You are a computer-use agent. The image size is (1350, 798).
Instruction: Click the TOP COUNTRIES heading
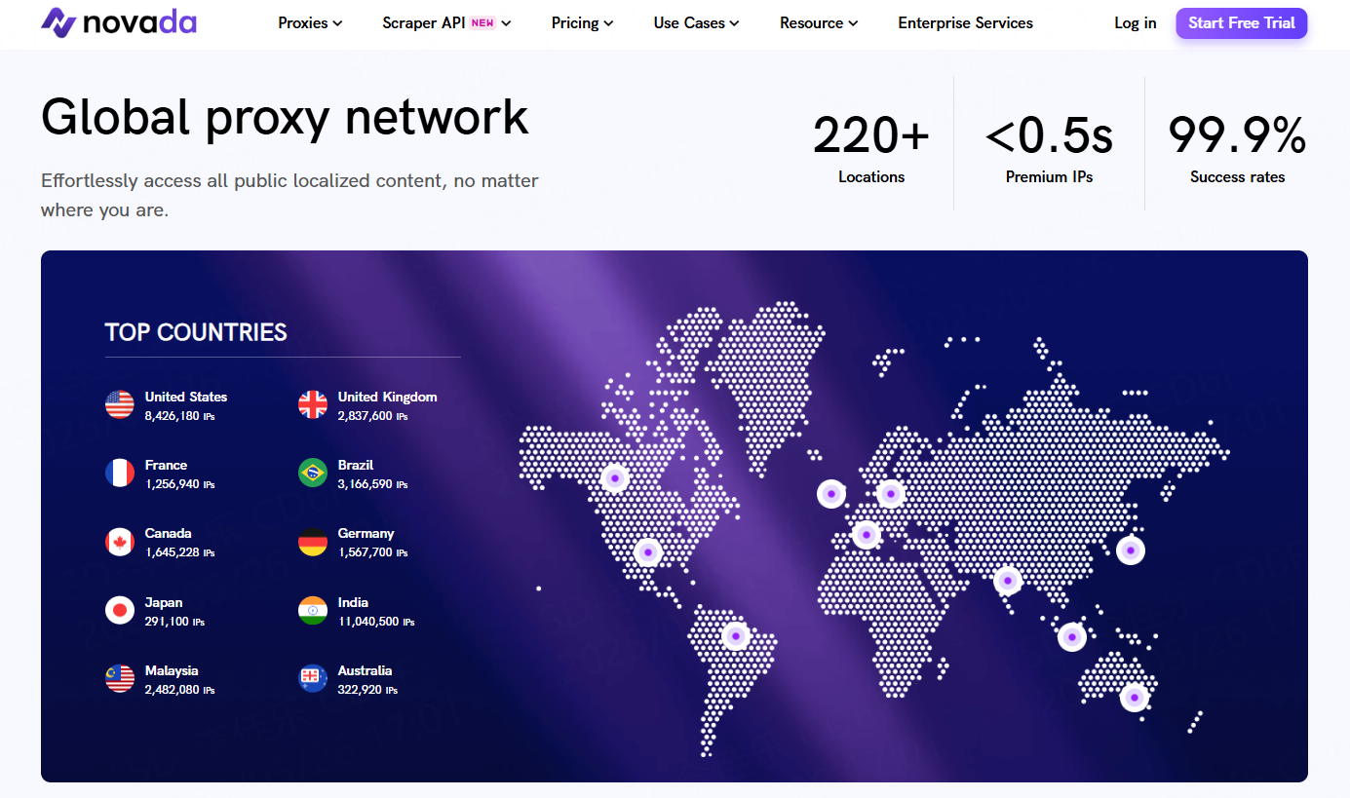point(196,332)
